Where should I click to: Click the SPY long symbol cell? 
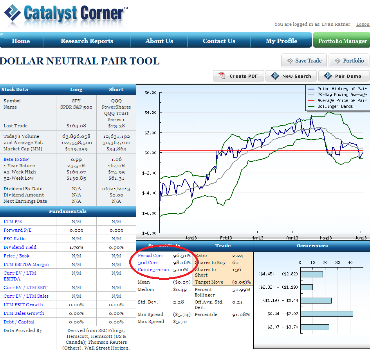tap(76, 101)
